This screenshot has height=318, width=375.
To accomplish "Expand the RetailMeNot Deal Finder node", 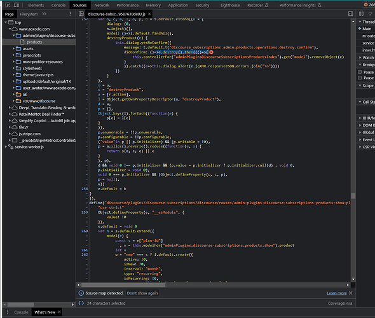I will (x=10, y=114).
